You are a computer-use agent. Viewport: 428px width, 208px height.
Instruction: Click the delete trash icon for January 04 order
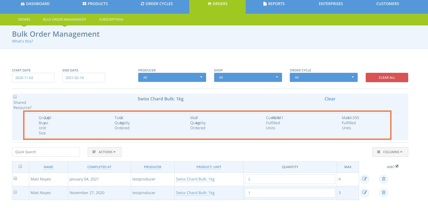tap(384, 179)
